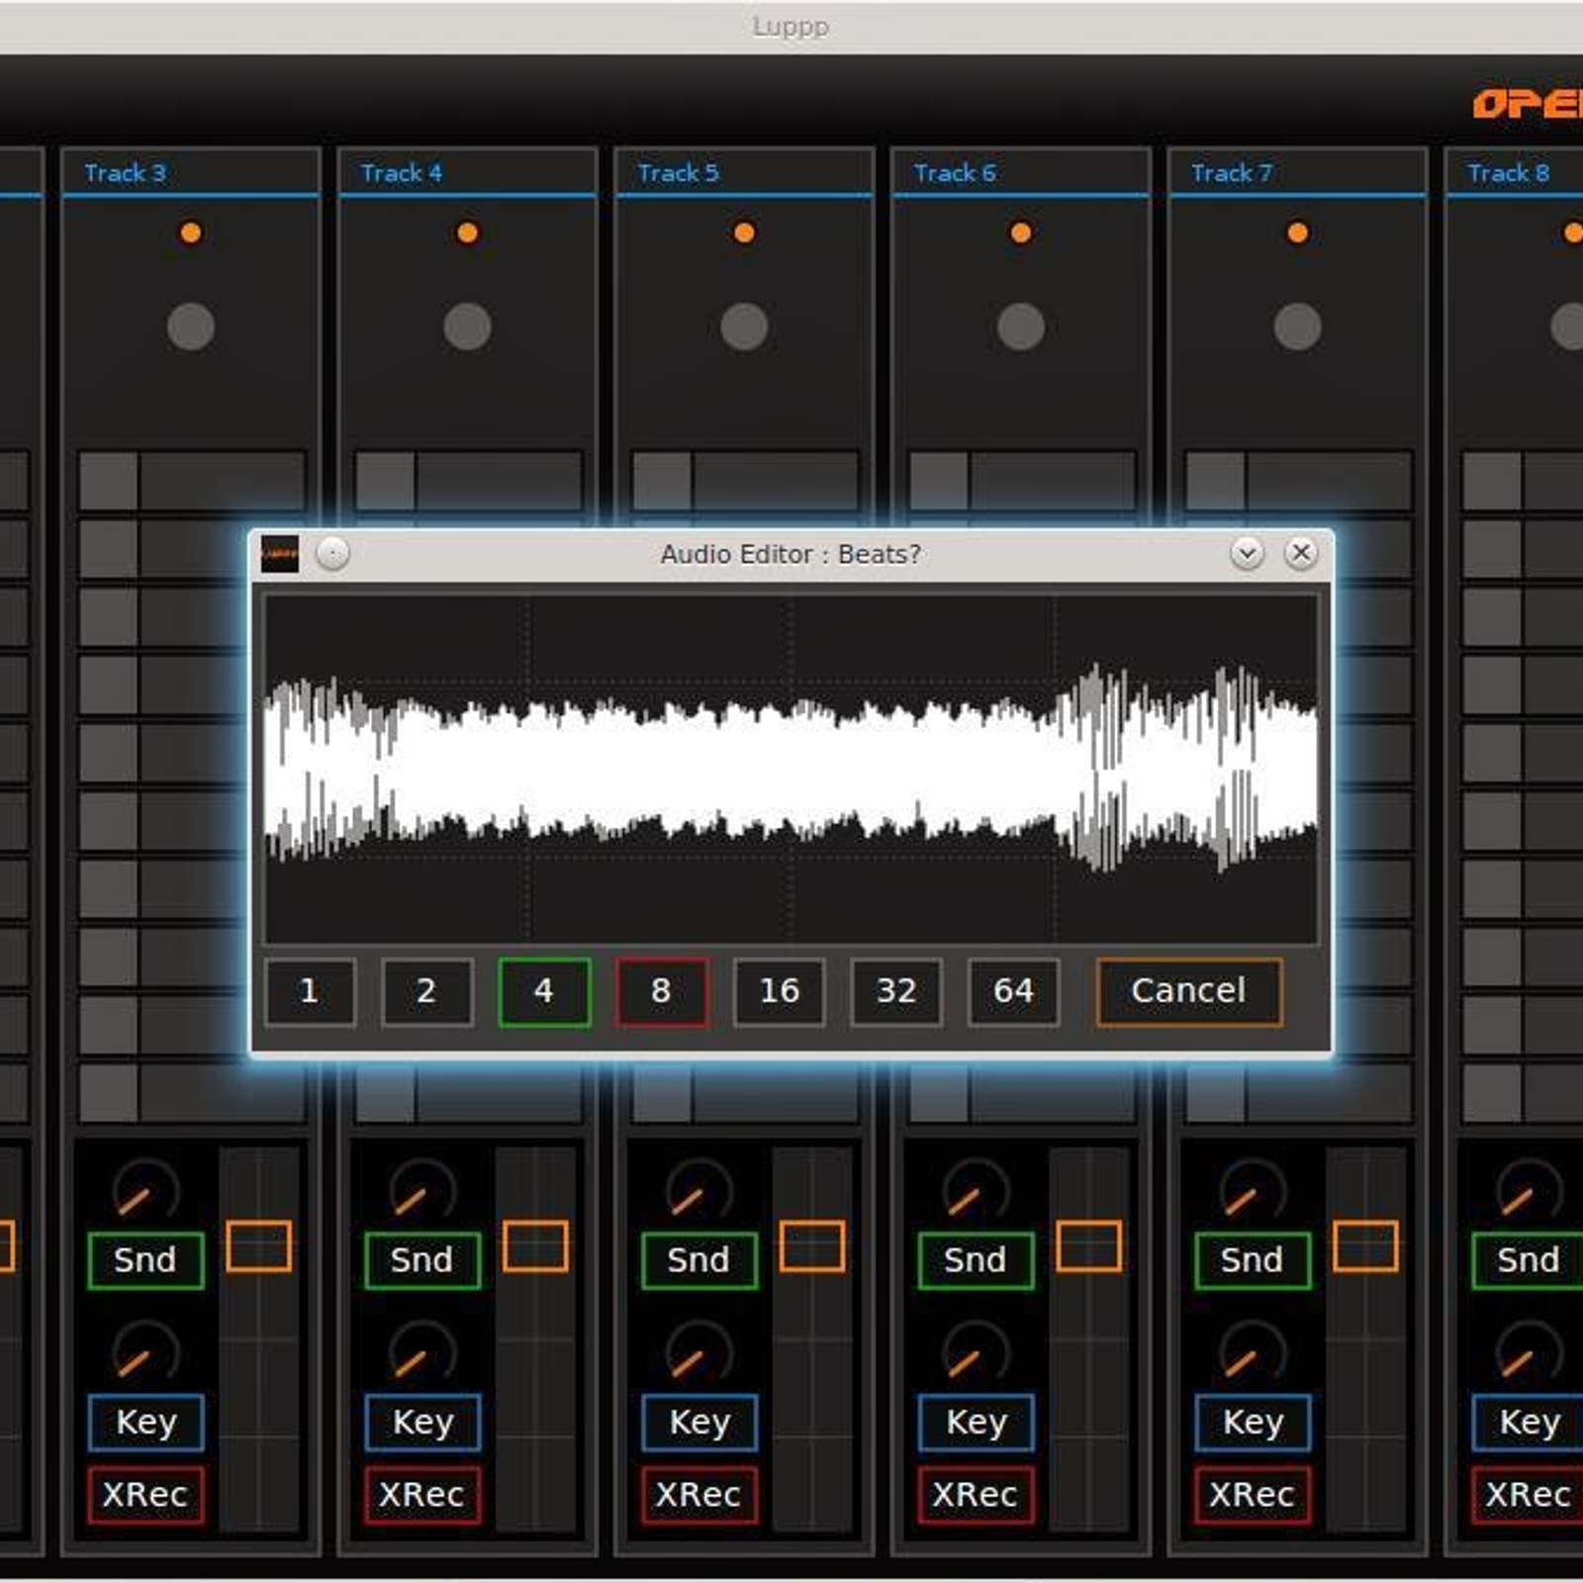Click Track 5 orange volume fader handle
Viewport: 1583px width, 1583px height.
point(812,1246)
